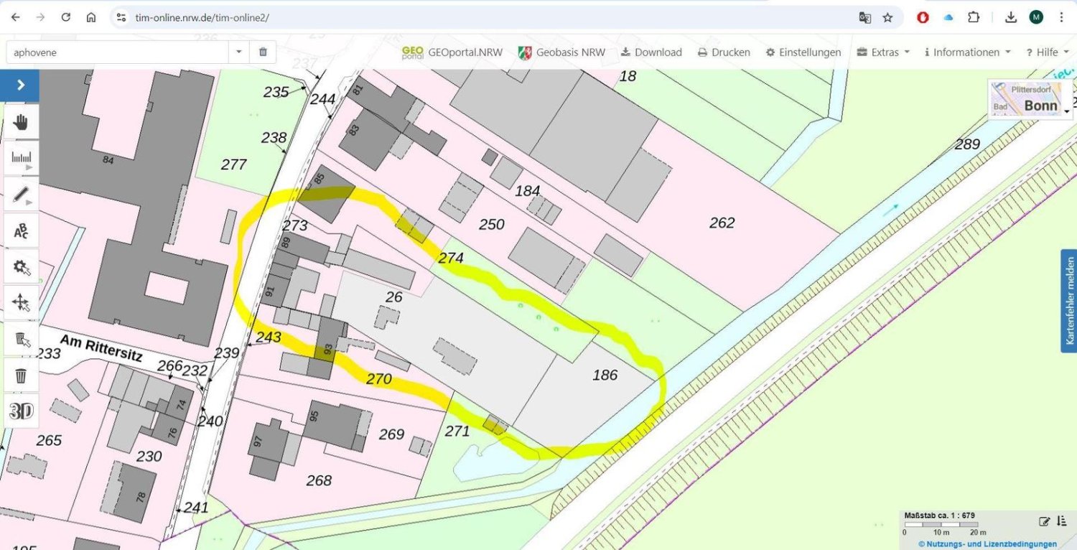Click the settings gear cursor tool
Screen dimensions: 1077x550
[x=20, y=266]
